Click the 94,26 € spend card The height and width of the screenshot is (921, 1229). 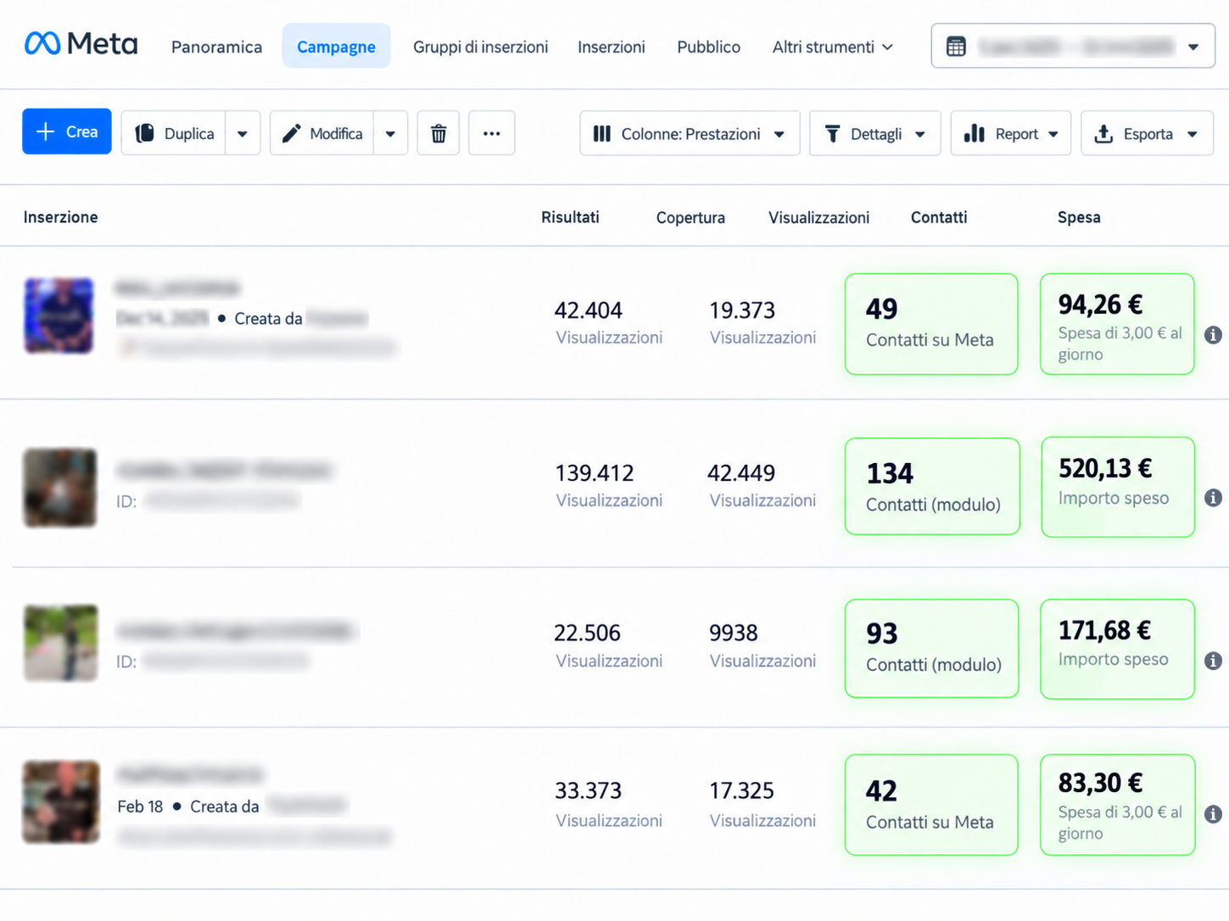tap(1117, 324)
